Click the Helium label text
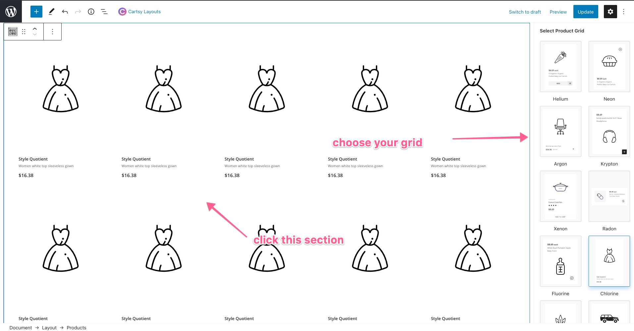The width and height of the screenshot is (634, 331). [560, 99]
